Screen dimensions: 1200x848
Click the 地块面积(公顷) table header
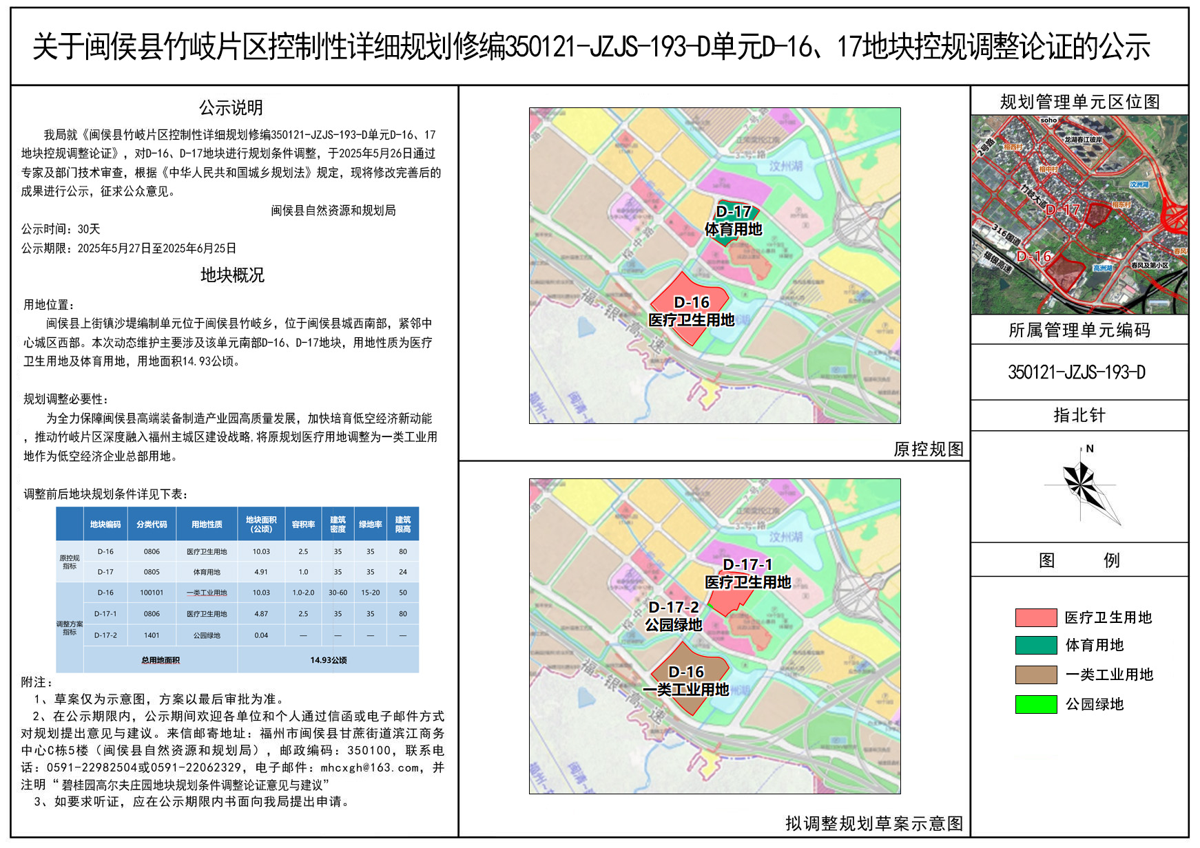pos(261,524)
